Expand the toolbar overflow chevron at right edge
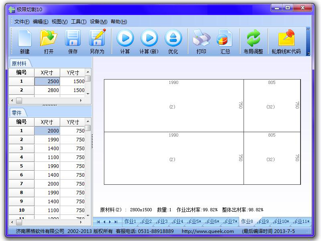This screenshot has width=321, height=241. (308, 29)
